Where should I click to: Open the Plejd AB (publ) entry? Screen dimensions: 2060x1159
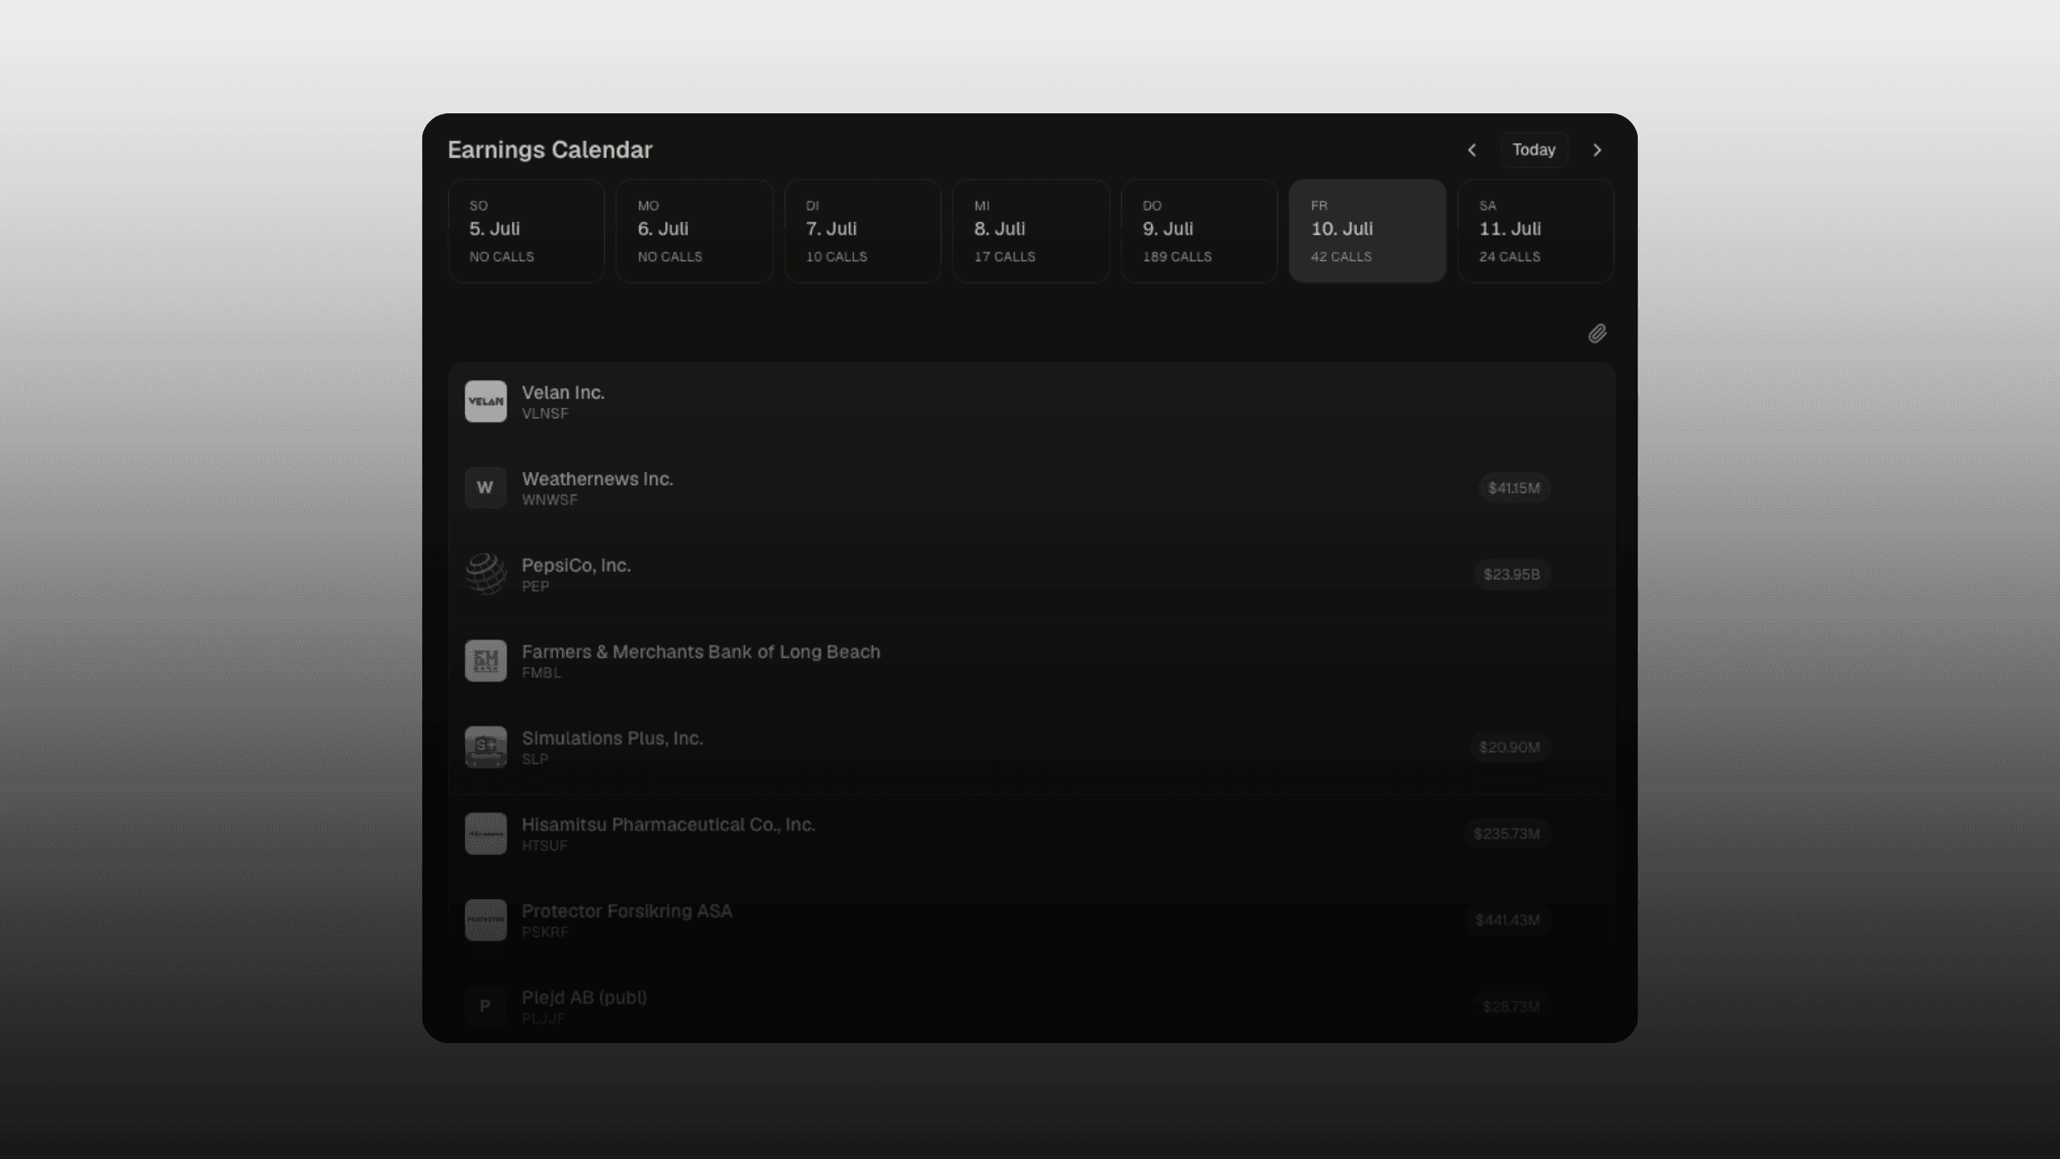click(x=1031, y=1004)
